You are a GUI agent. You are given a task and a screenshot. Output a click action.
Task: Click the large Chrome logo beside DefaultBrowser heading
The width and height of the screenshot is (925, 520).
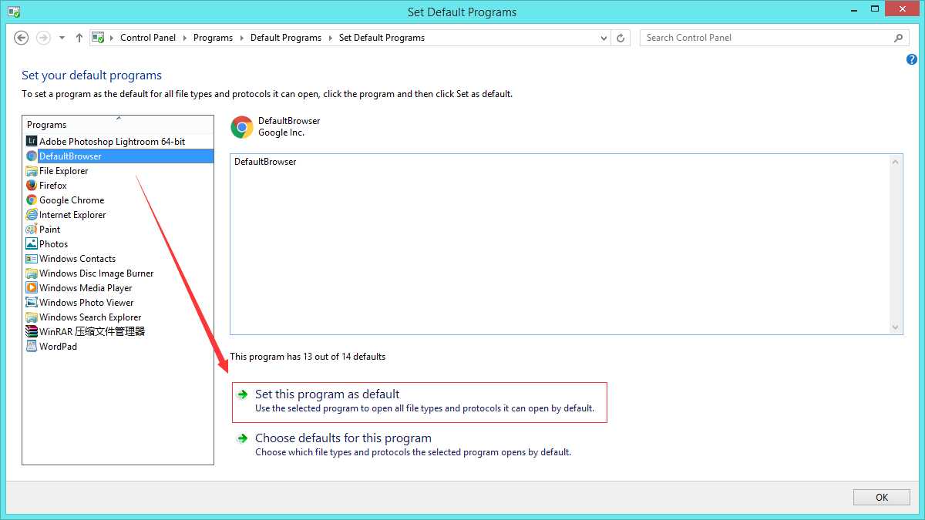click(x=242, y=127)
